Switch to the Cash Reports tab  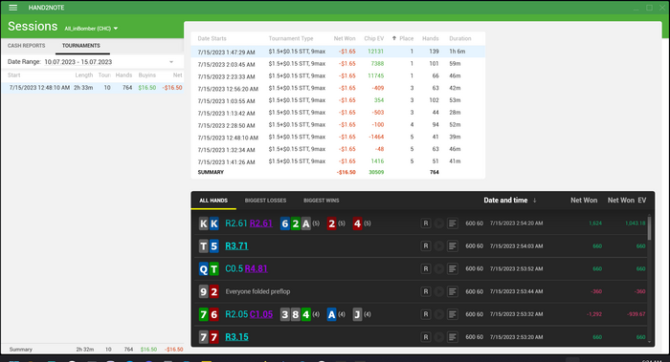(27, 46)
